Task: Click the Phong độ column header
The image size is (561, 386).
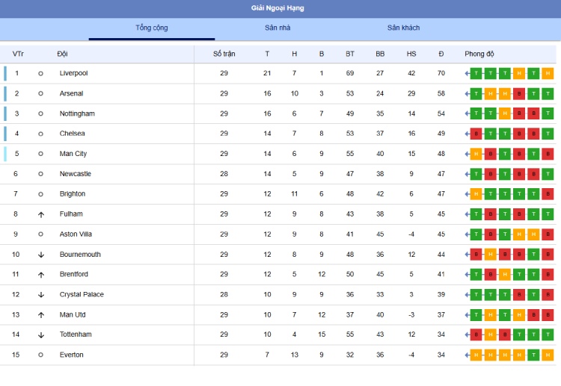Action: point(479,54)
